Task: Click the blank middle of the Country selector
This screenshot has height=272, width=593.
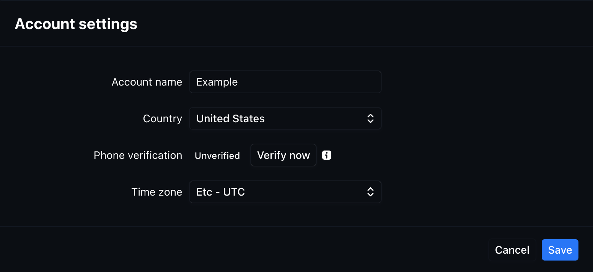Action: point(314,118)
